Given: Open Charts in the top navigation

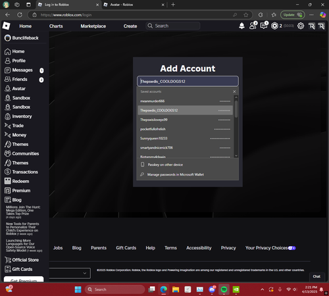Looking at the screenshot, I should point(56,26).
